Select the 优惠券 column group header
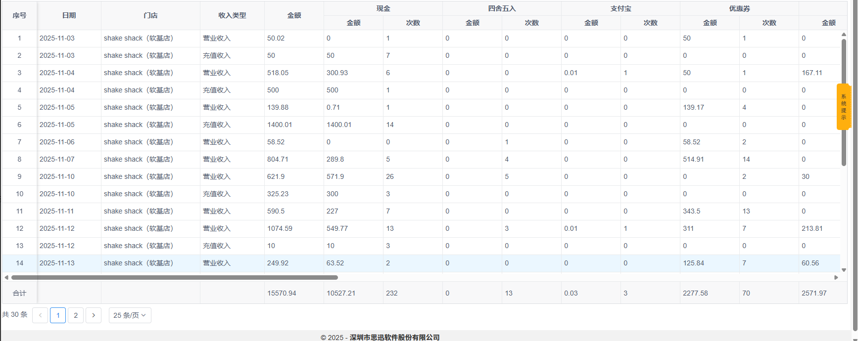The width and height of the screenshot is (858, 341). [x=739, y=8]
